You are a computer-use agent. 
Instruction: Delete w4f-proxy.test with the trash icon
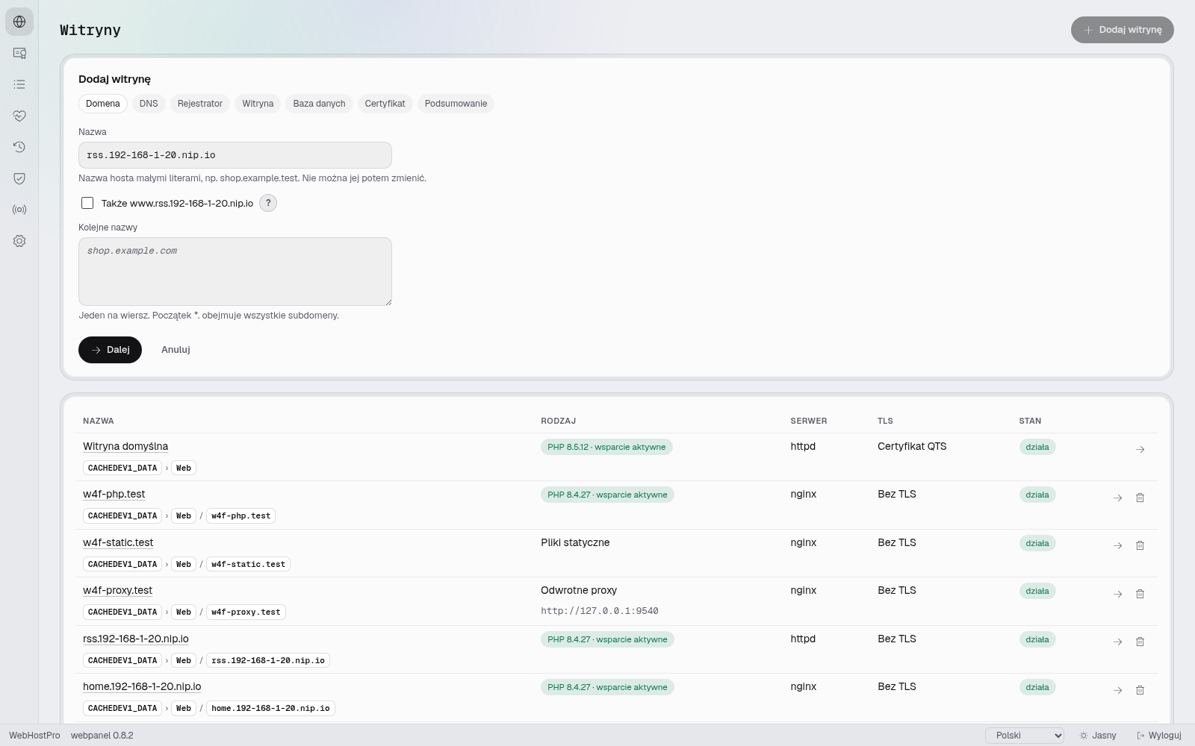pyautogui.click(x=1140, y=594)
